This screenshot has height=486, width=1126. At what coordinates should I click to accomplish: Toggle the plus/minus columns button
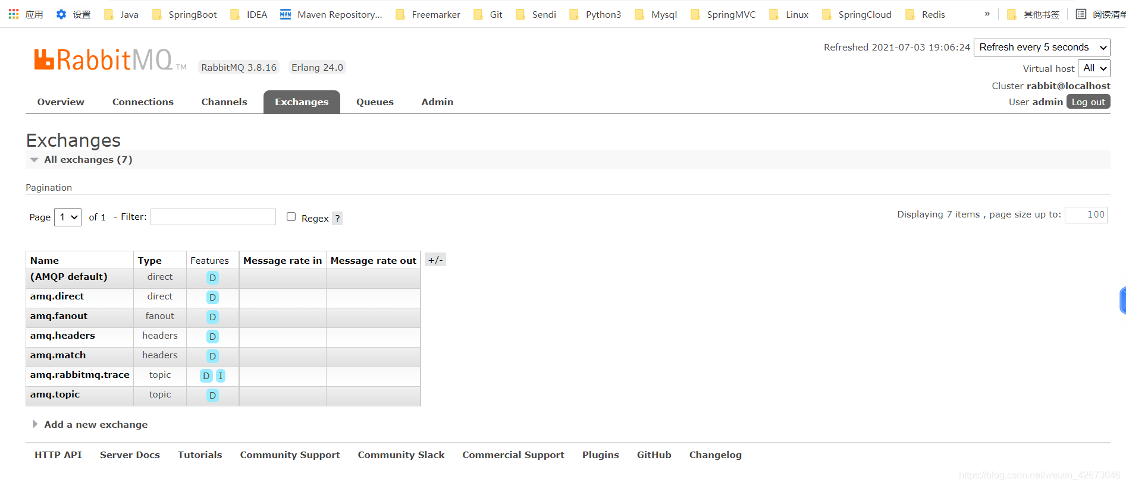[x=435, y=260]
